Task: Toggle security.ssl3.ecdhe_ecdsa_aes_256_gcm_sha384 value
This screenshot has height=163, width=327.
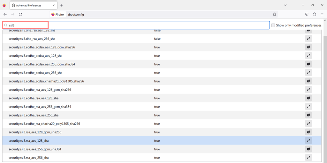Action: click(308, 64)
